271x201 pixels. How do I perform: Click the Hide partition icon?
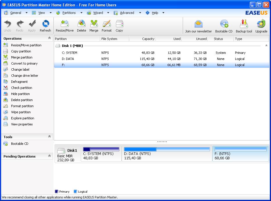[x=6, y=94]
